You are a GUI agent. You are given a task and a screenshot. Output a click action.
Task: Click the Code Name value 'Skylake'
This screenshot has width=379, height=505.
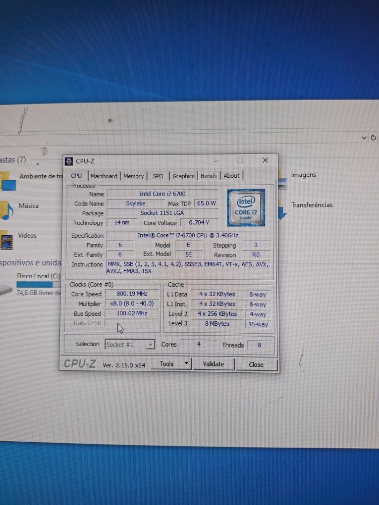(136, 203)
